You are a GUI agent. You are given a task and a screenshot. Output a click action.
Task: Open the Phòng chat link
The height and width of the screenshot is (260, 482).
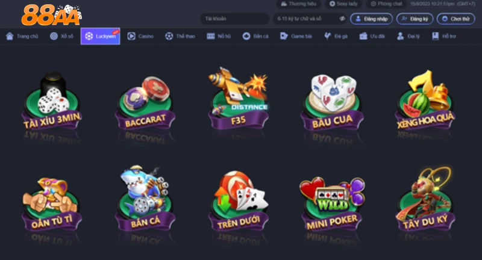386,4
